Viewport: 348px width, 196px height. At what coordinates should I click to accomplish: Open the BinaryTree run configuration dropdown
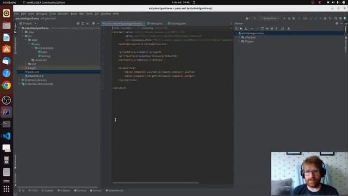click(x=270, y=19)
